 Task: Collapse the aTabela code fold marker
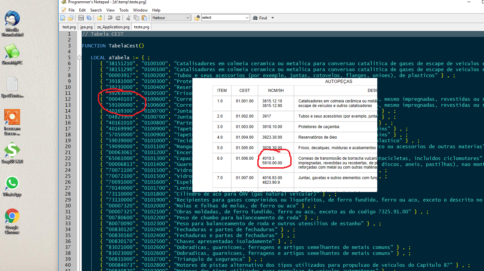pyautogui.click(x=79, y=58)
